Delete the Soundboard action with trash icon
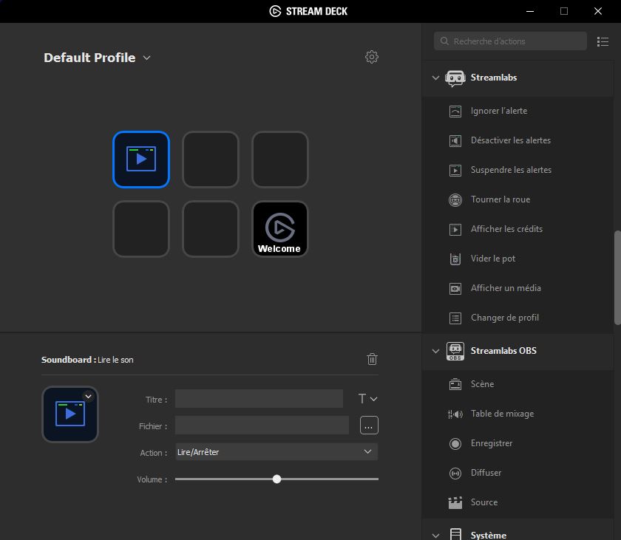621x540 pixels. 372,359
